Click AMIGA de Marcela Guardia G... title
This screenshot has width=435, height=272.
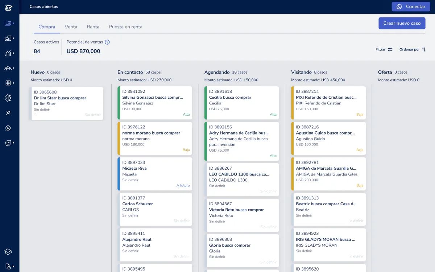[x=326, y=168]
